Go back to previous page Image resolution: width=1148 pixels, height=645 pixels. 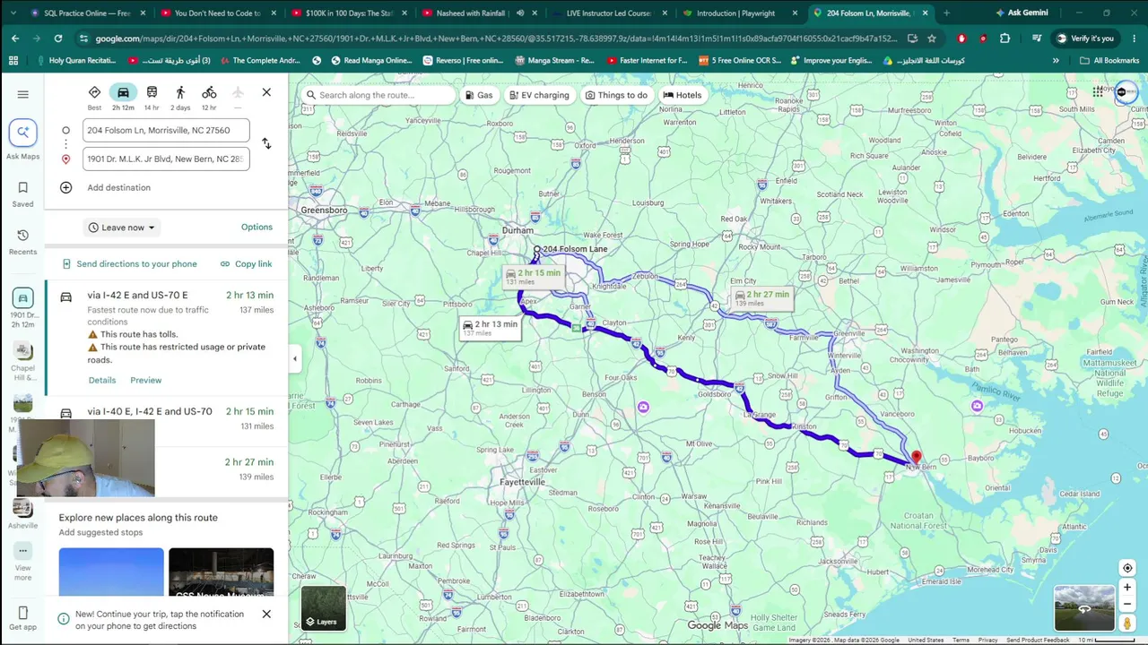point(15,39)
